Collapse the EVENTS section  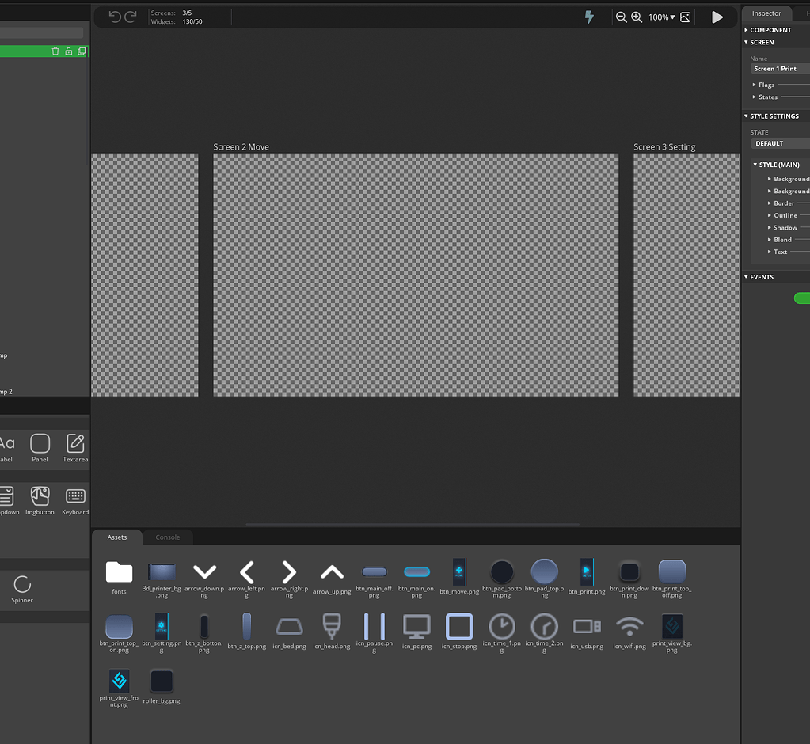point(759,277)
